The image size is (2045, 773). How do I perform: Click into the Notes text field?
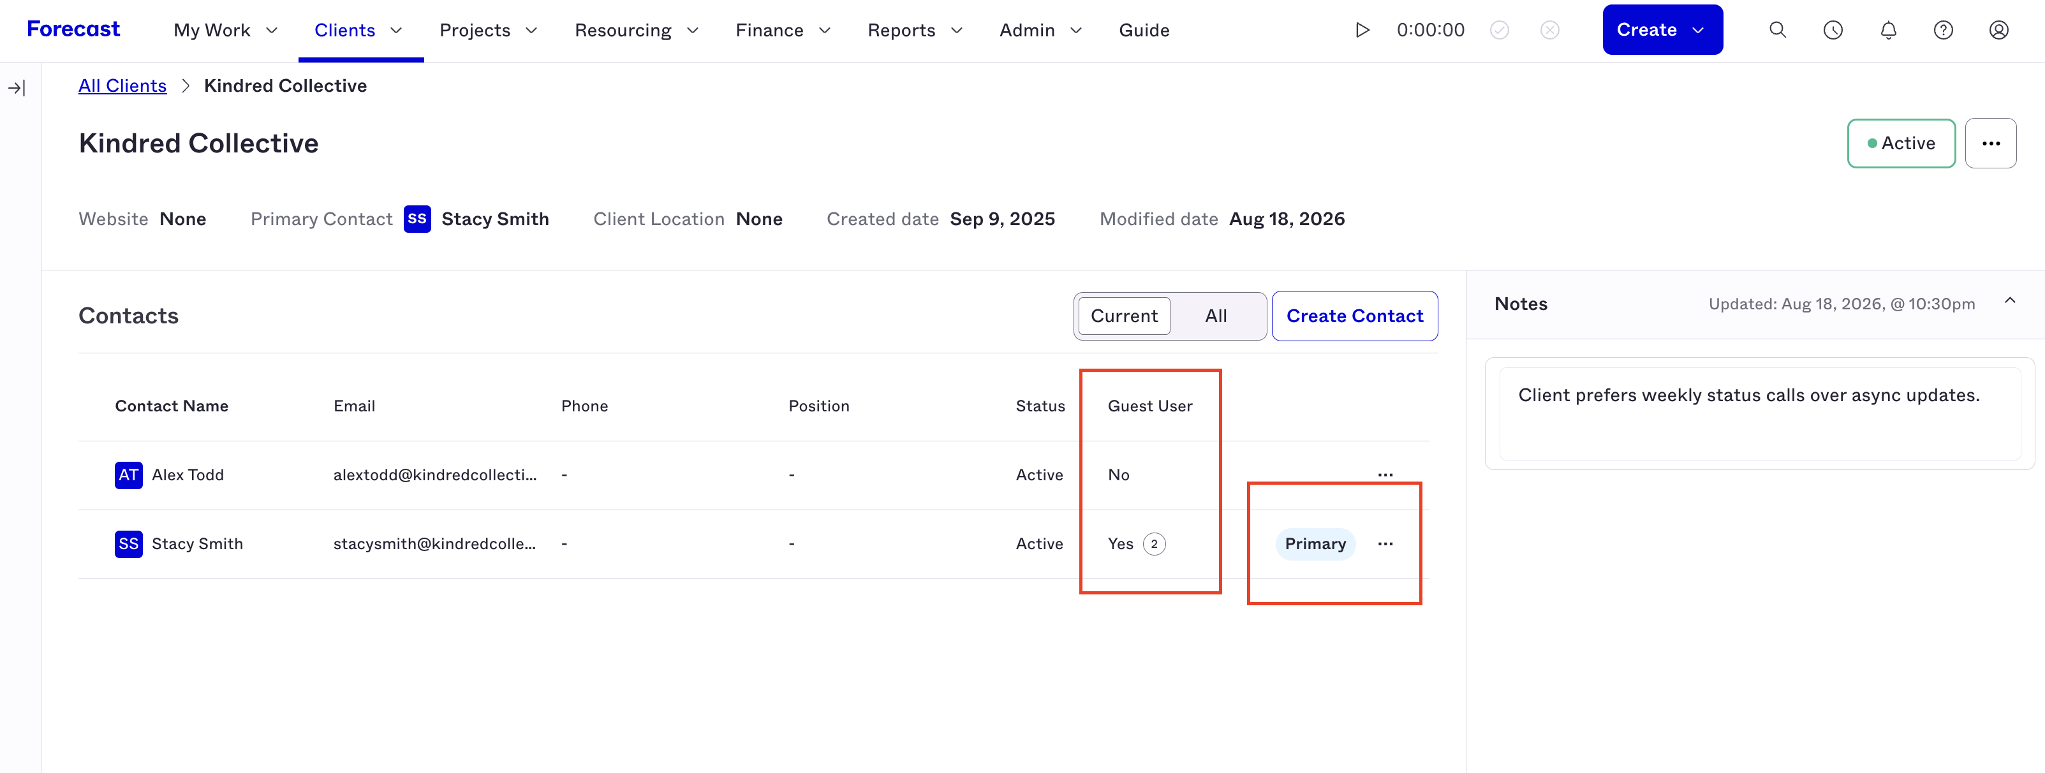pyautogui.click(x=1759, y=413)
